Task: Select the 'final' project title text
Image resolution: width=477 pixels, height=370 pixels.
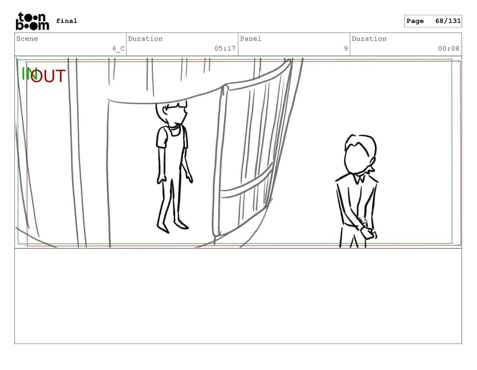Action: pyautogui.click(x=67, y=21)
